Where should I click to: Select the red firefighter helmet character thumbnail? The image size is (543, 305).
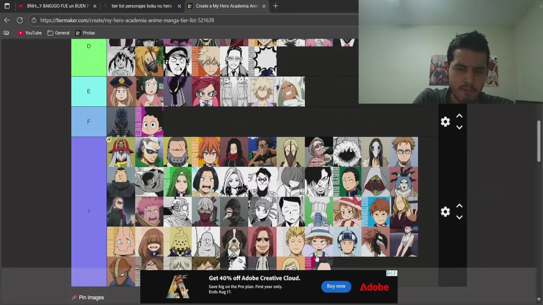121,152
